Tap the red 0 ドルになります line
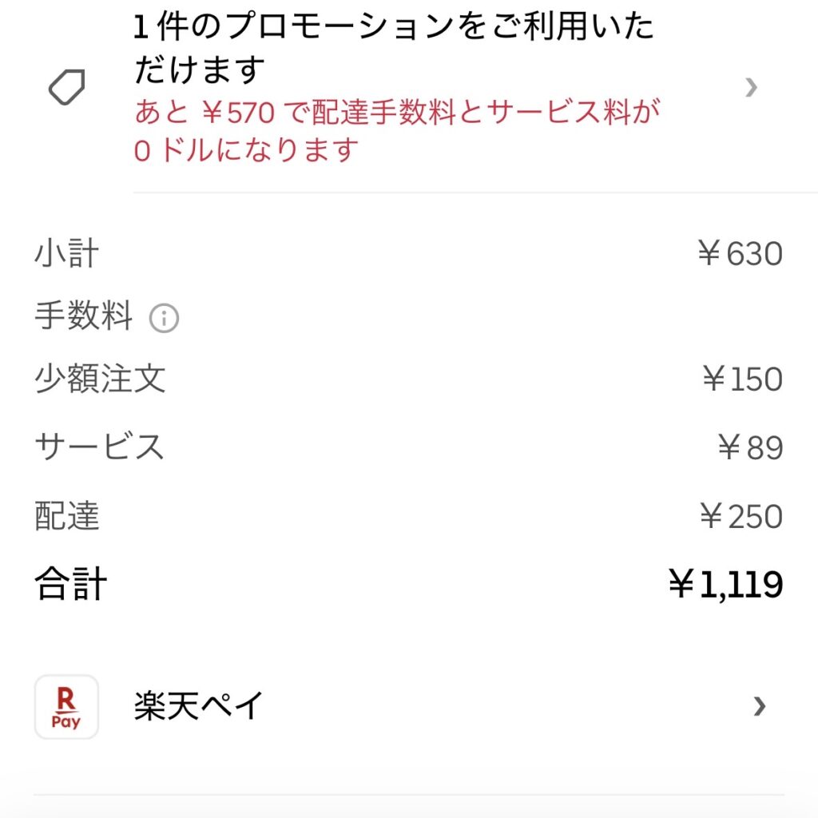 [244, 150]
